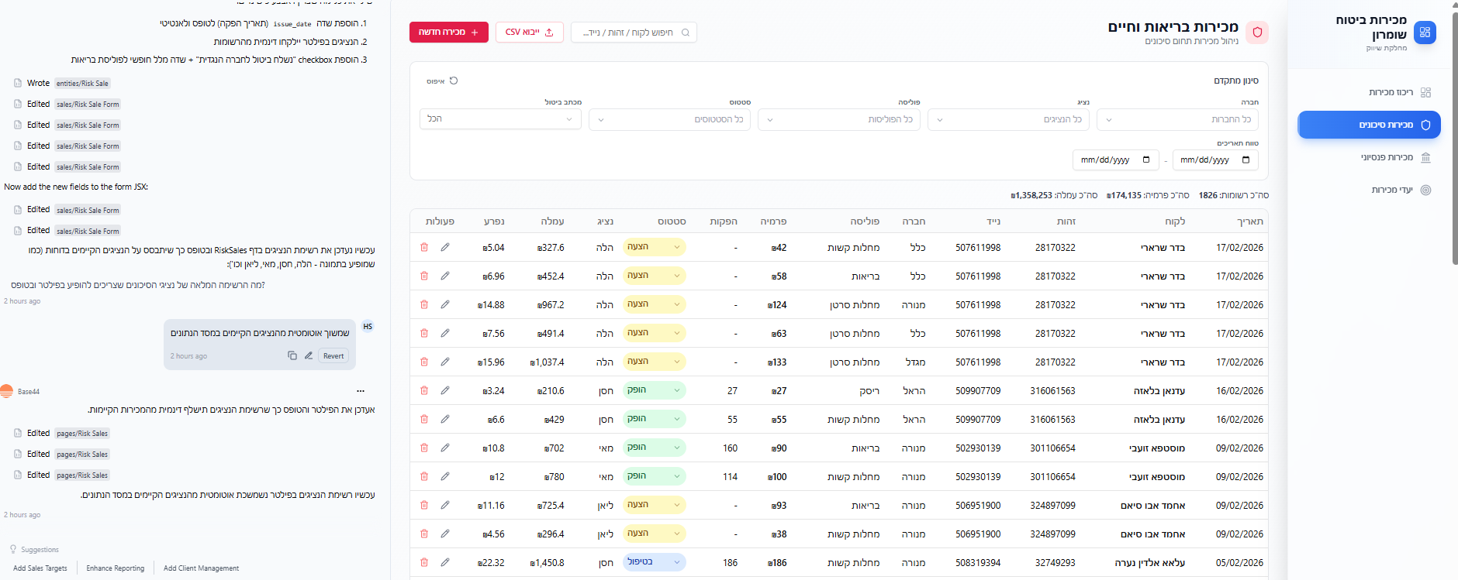Edit the sale row with commission ₪429

445,419
